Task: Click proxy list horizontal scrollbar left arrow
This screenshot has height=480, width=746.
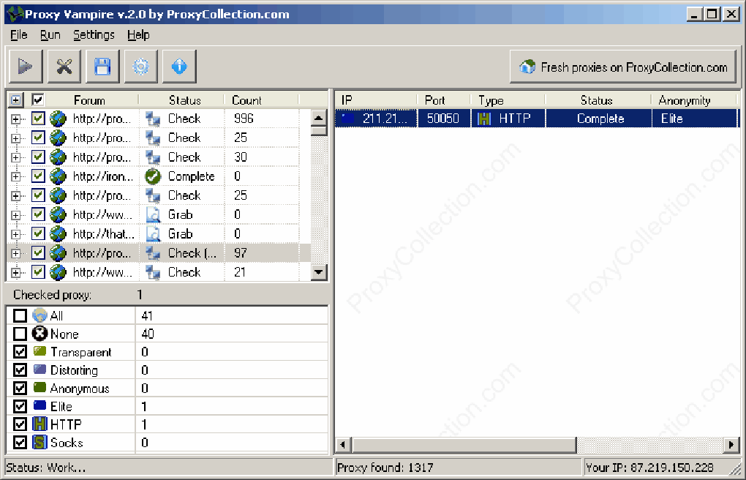Action: [343, 445]
